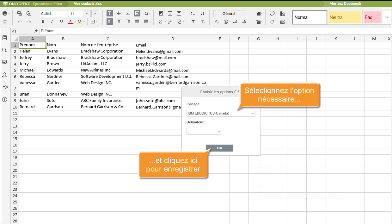The height and width of the screenshot is (224, 392).
Task: Click Copy Style paintbrush icon
Action: pyautogui.click(x=273, y=22)
